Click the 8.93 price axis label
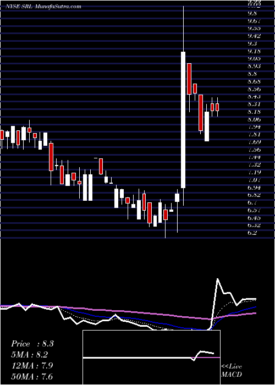The image size is (275, 385). click(254, 67)
